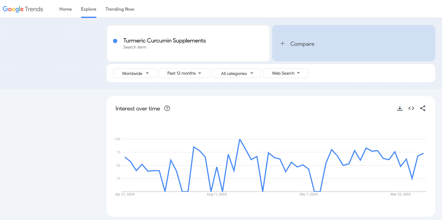Edit the Turmeric Curcumin Supplements search term
The width and height of the screenshot is (442, 220).
point(164,41)
